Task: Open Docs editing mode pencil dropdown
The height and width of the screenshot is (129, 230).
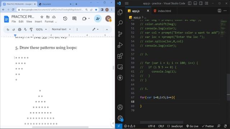Action: 95,29
